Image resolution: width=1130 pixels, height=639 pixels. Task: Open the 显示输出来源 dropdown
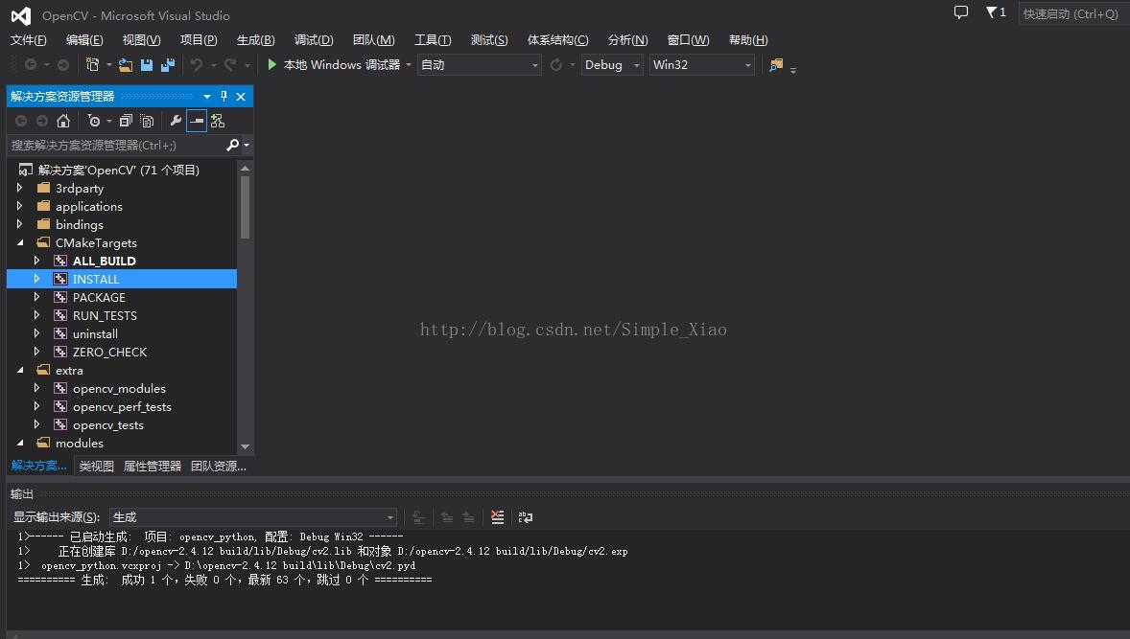[x=253, y=516]
